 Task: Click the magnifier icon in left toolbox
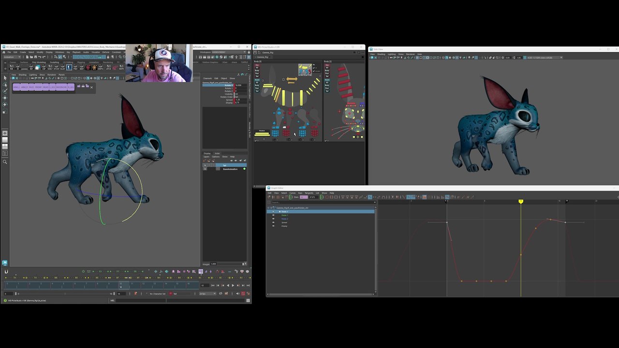click(x=5, y=162)
